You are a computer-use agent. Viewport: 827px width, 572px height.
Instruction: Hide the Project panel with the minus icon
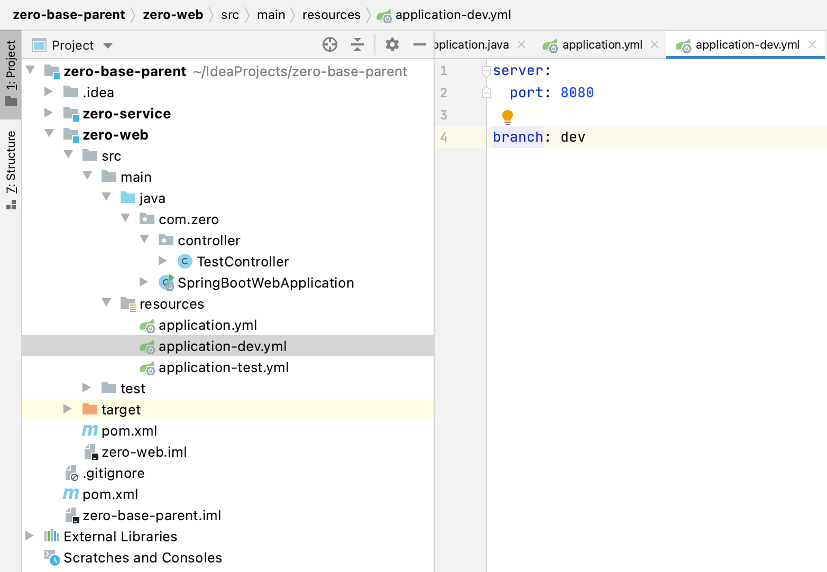coord(420,45)
